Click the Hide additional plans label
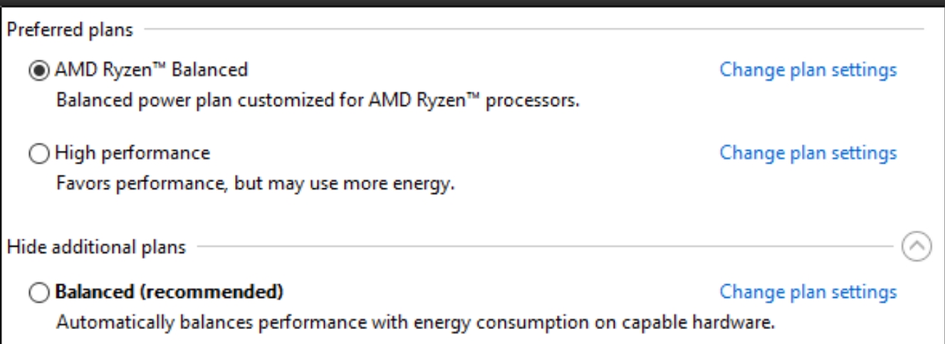 97,248
